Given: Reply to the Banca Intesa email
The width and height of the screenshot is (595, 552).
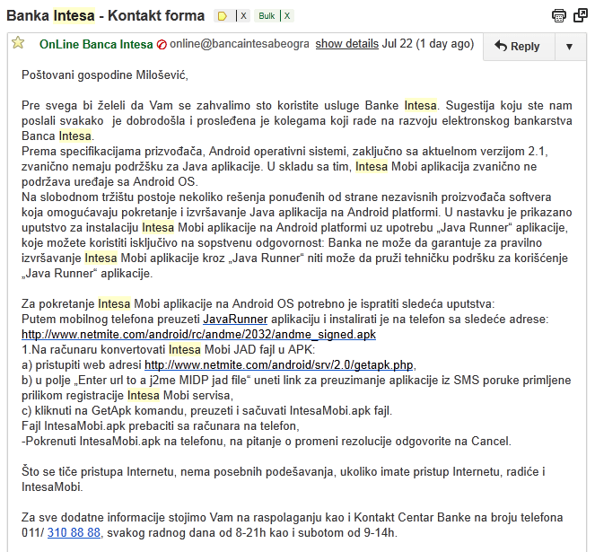Looking at the screenshot, I should pyautogui.click(x=519, y=47).
